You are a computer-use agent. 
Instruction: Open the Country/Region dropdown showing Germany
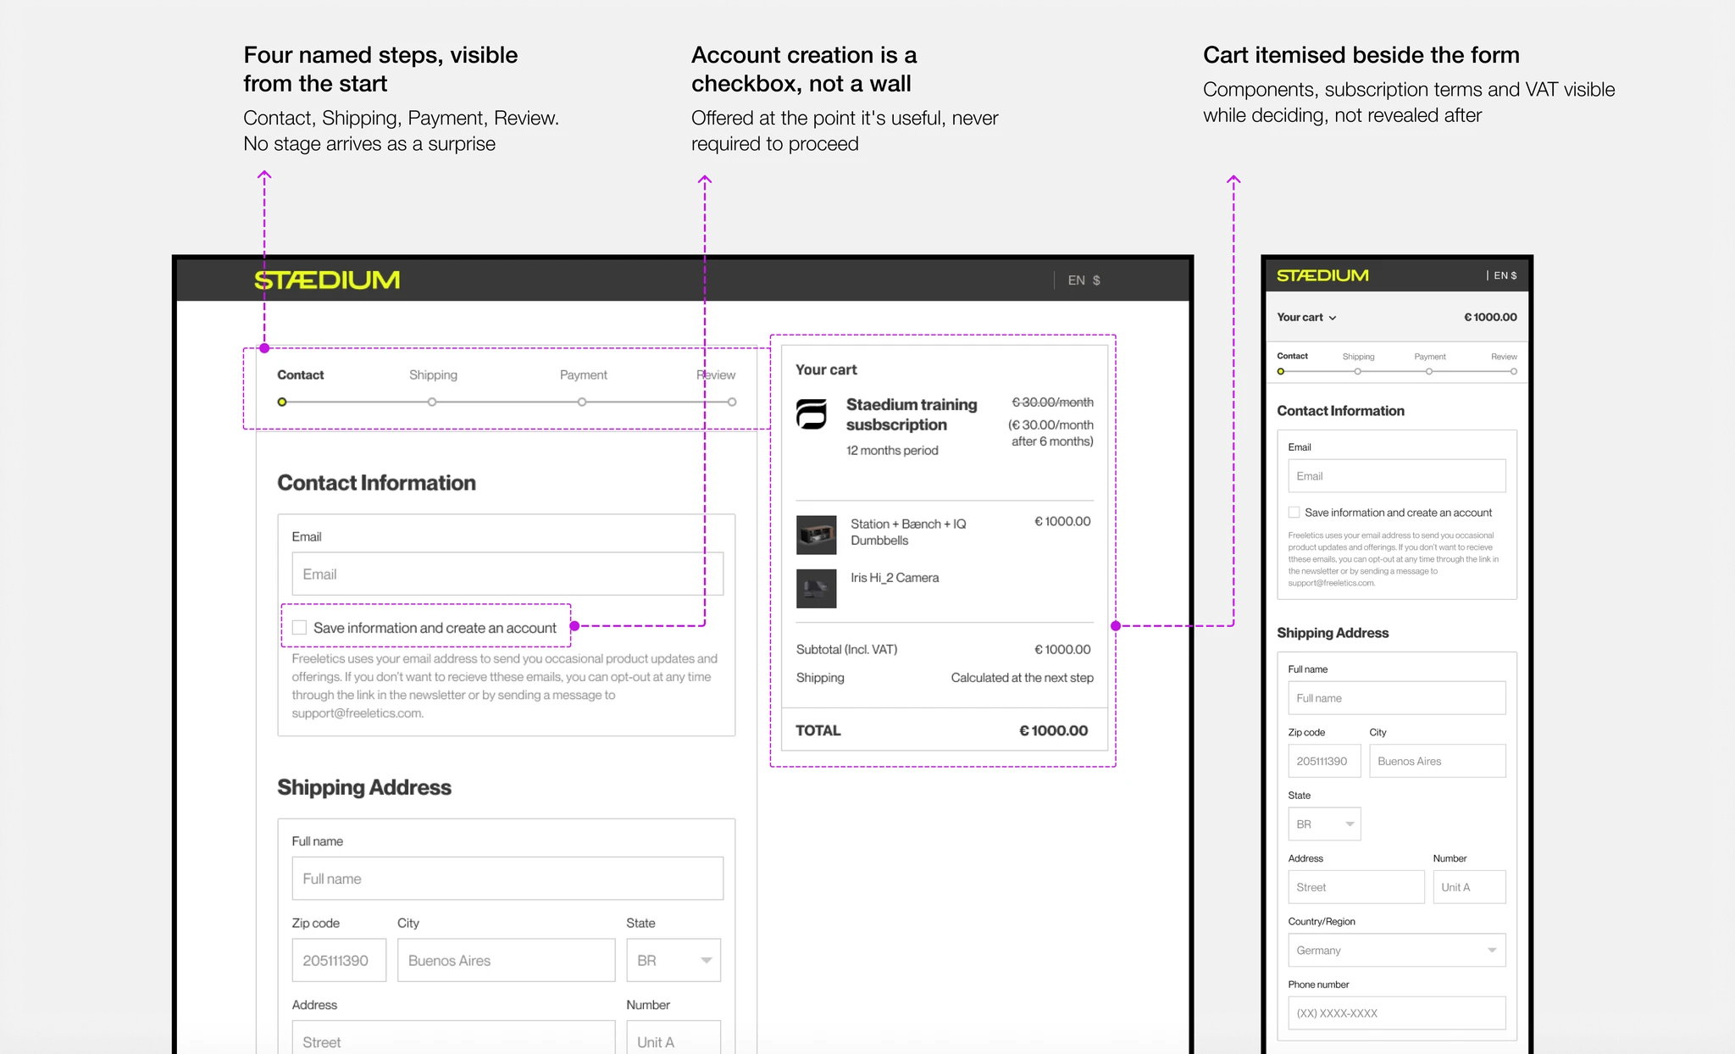point(1397,950)
